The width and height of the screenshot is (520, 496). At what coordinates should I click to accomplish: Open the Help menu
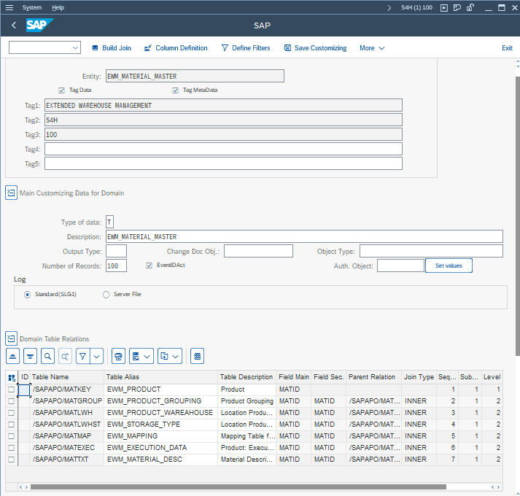pyautogui.click(x=58, y=7)
